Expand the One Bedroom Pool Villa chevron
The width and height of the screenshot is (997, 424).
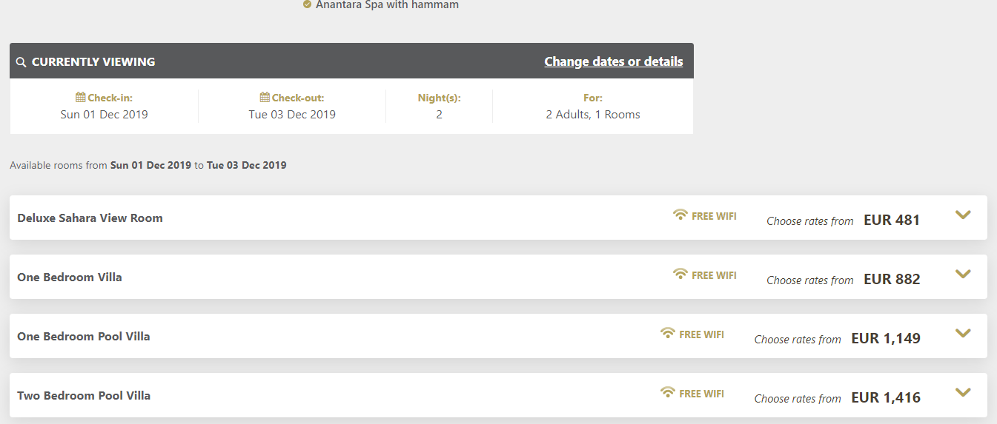point(963,334)
